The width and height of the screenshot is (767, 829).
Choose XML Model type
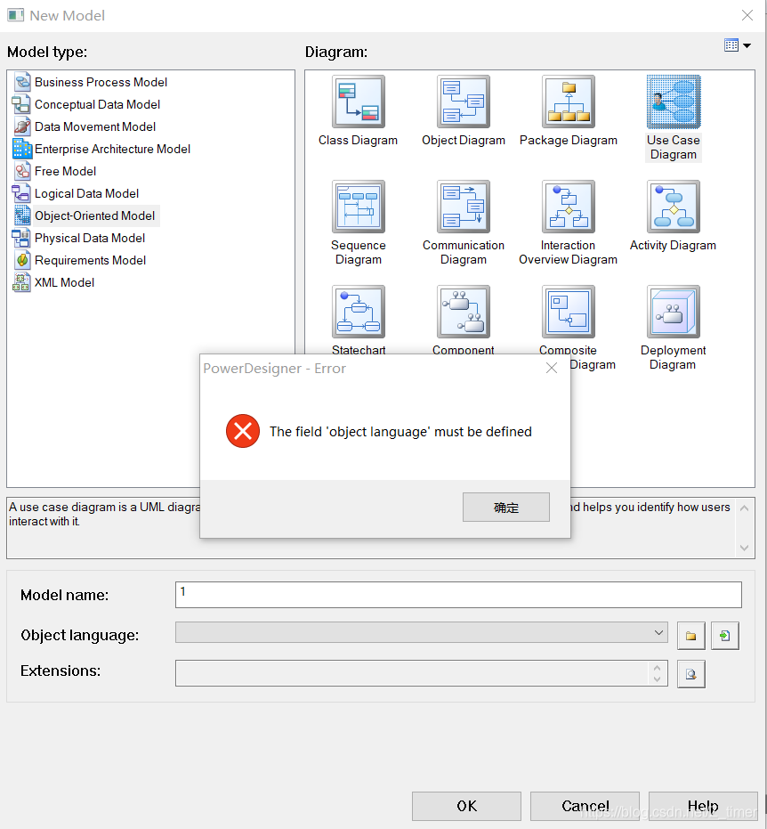[x=53, y=282]
